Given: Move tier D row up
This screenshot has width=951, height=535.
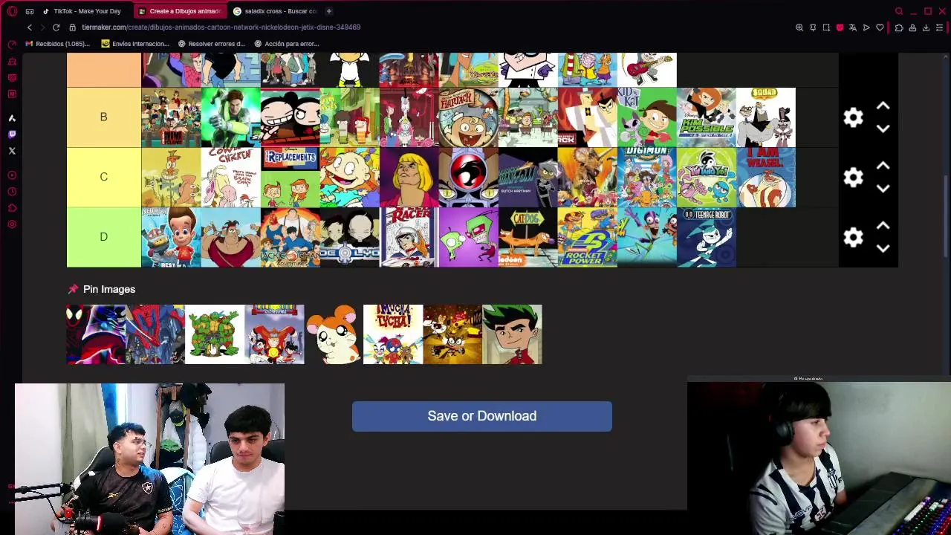Looking at the screenshot, I should pos(883,226).
